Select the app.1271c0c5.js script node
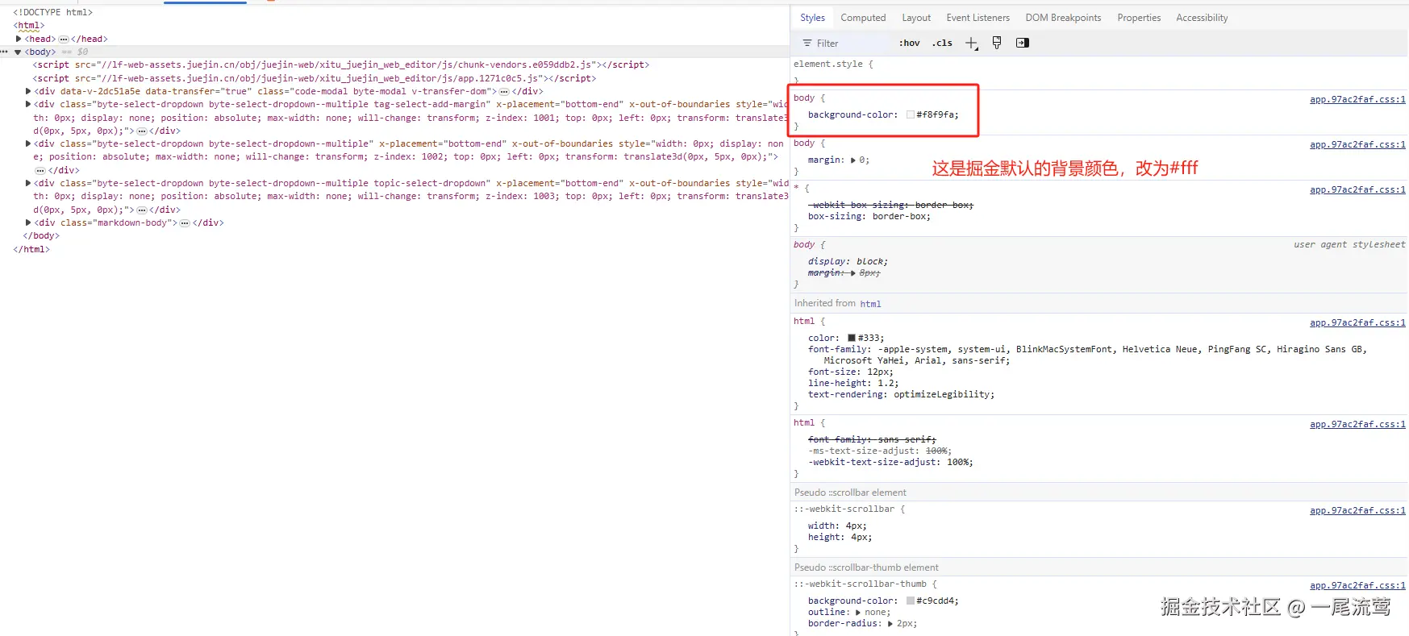The image size is (1409, 636). 315,78
